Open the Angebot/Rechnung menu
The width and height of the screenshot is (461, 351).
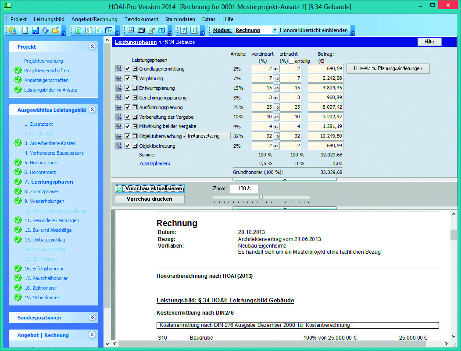[x=94, y=19]
